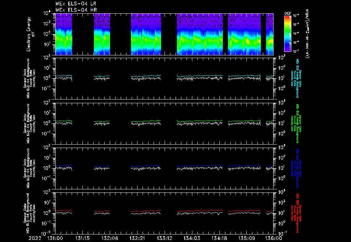Click the cyan Anode Background right axis label
The height and width of the screenshot is (242, 351).
[x=296, y=78]
